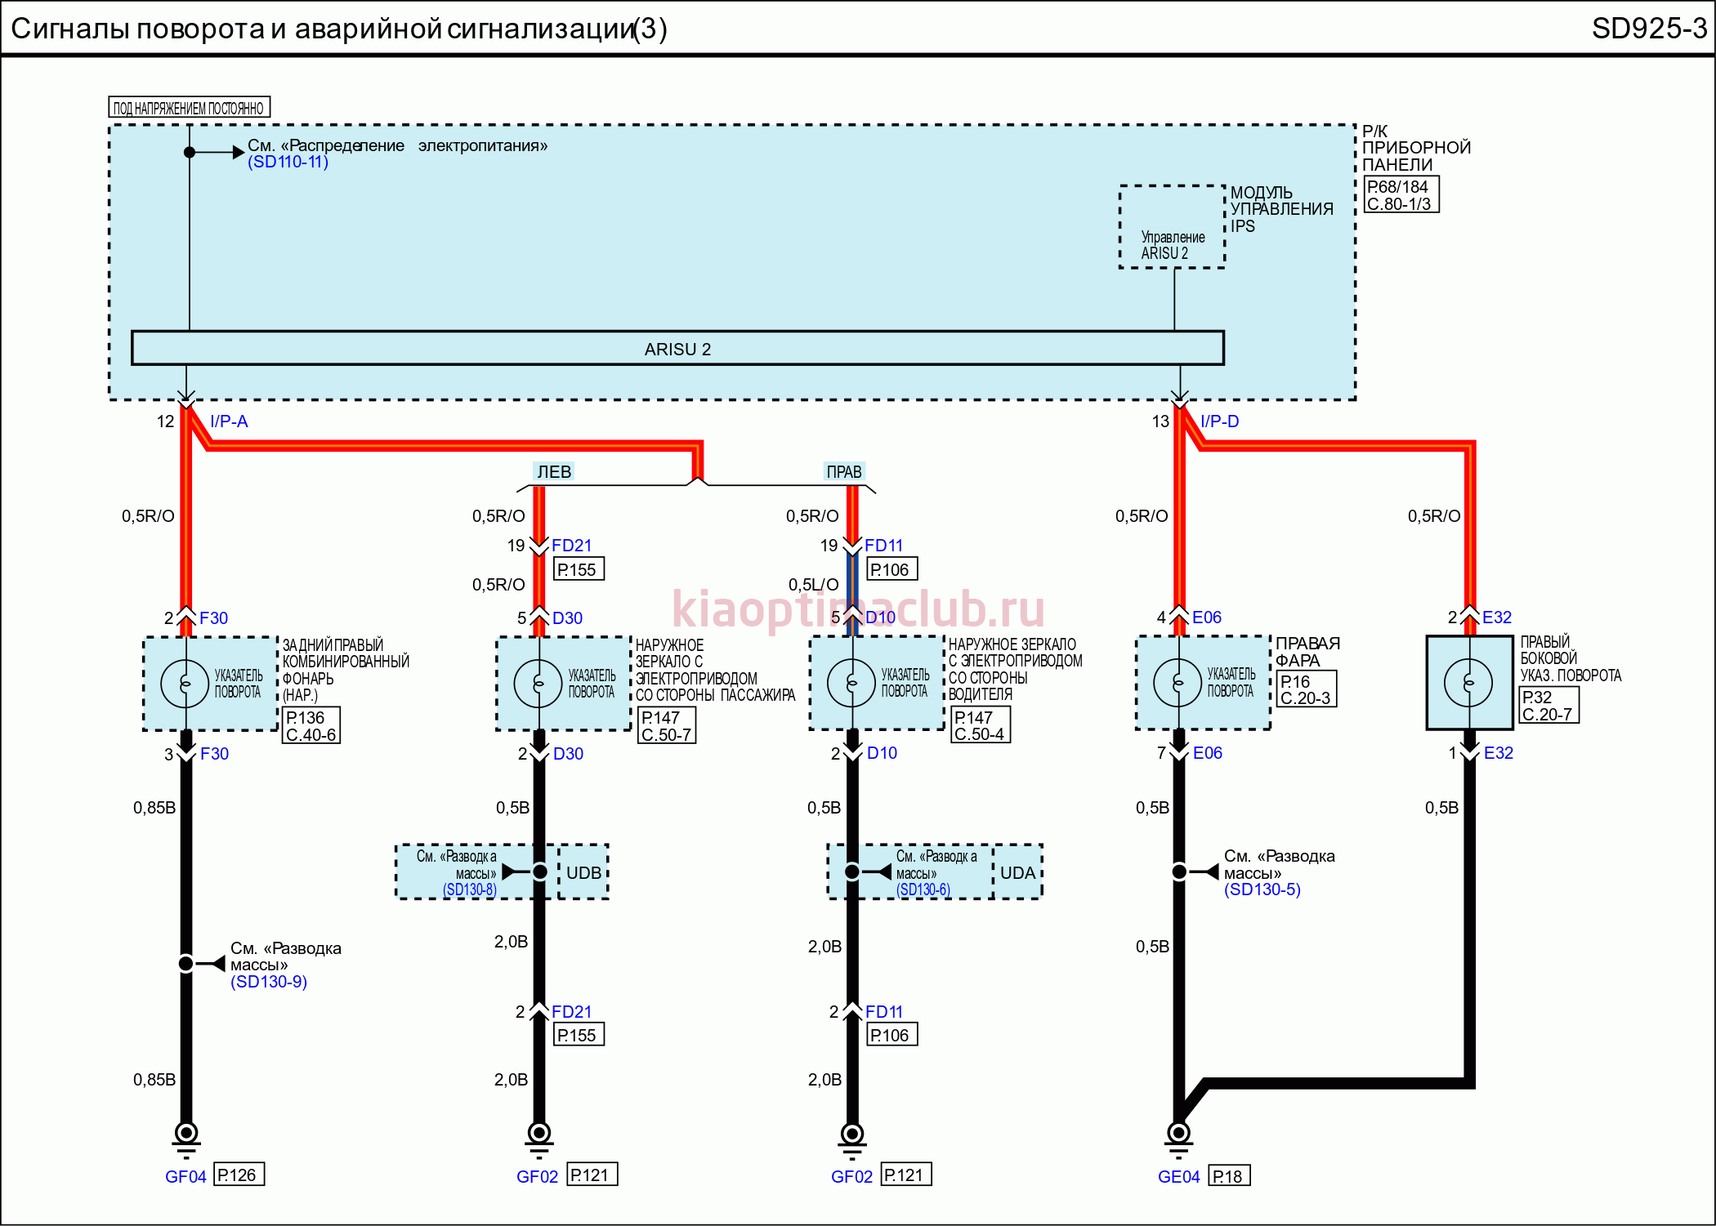Click the 0,5L/O wire color label
This screenshot has height=1226, width=1716.
pos(814,585)
